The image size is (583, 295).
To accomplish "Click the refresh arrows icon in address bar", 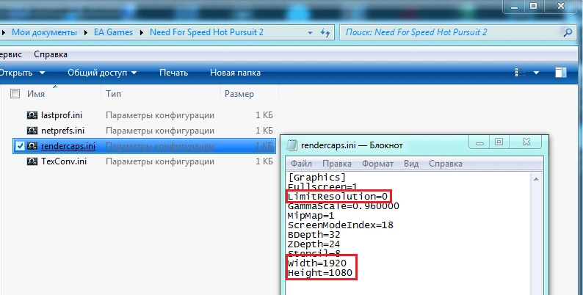I will click(x=325, y=33).
